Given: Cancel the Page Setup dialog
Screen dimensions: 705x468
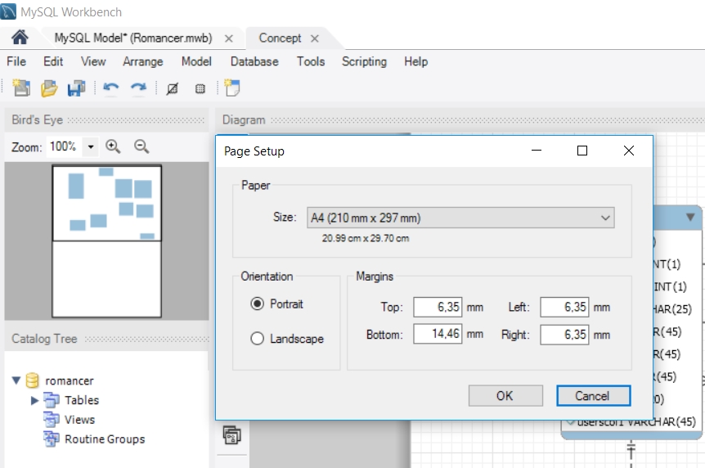Looking at the screenshot, I should 594,395.
